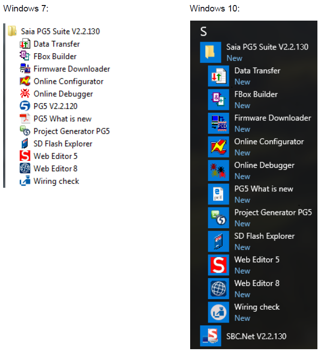Click Data Transfer label in Windows 10 menu
322x351 pixels.
[x=257, y=71]
